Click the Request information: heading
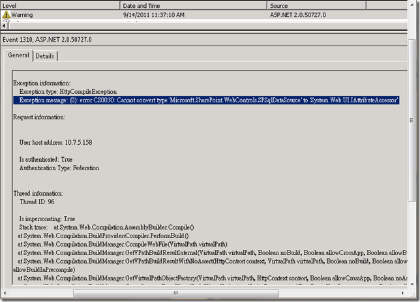The image size is (420, 302). coord(39,117)
